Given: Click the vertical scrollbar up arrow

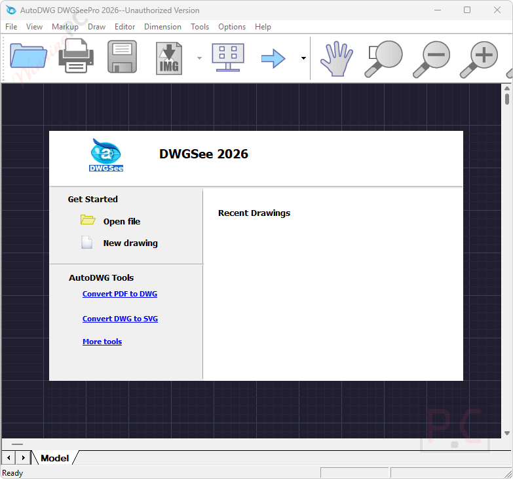Looking at the screenshot, I should pyautogui.click(x=507, y=88).
